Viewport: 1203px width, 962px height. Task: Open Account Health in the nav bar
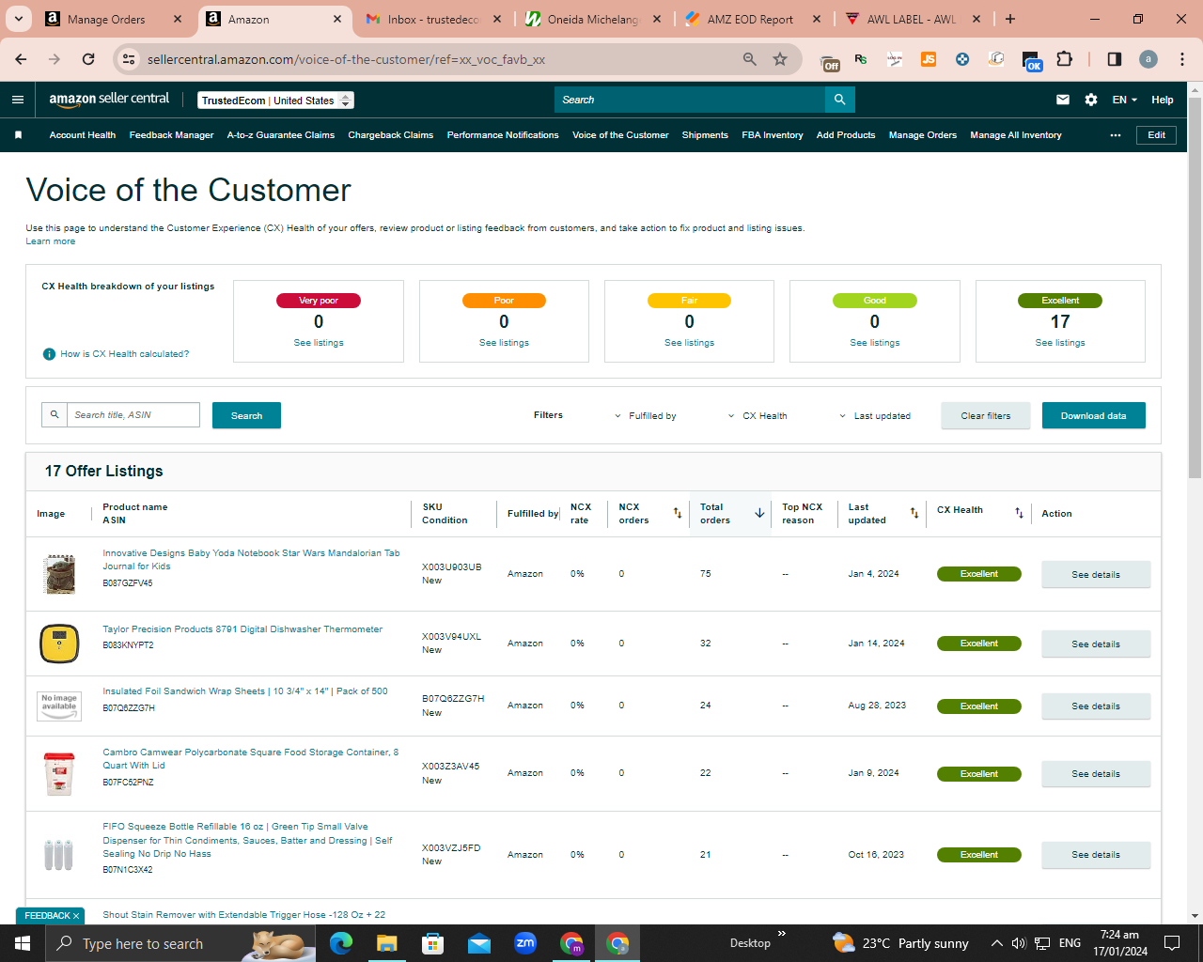tap(83, 135)
